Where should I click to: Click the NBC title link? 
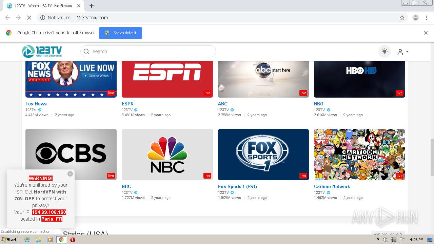tap(126, 186)
